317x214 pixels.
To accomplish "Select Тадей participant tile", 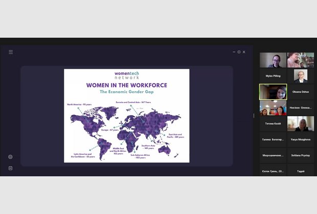I will click(x=300, y=171).
